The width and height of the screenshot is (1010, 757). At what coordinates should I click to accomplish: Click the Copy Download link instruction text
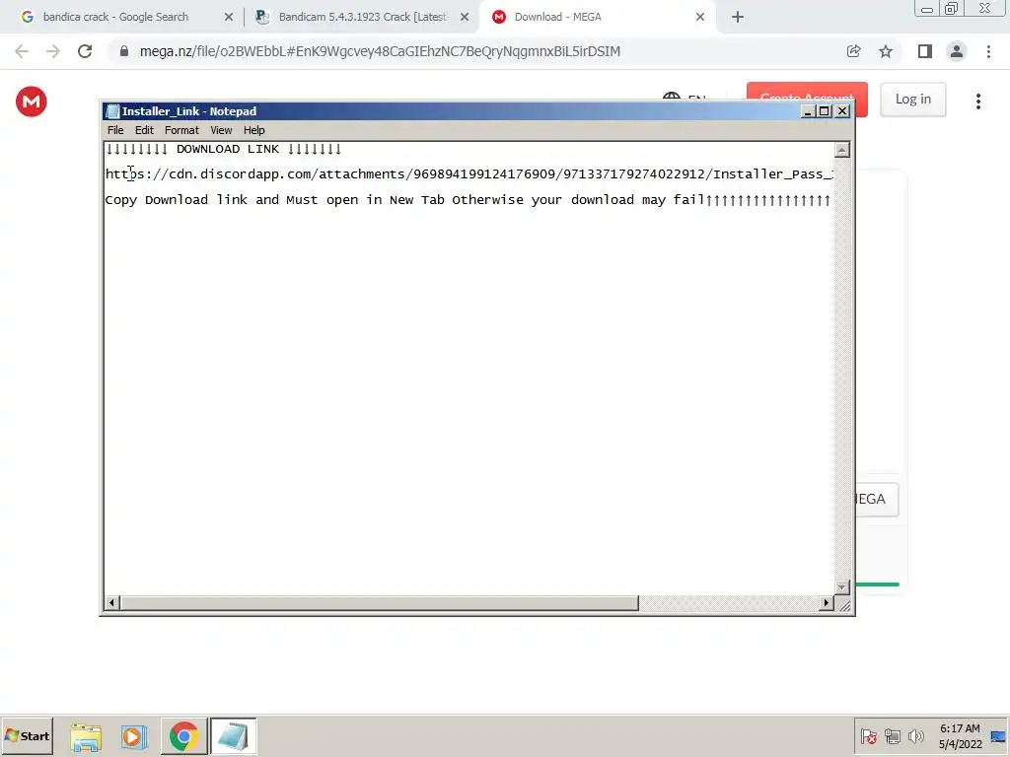[x=468, y=199]
